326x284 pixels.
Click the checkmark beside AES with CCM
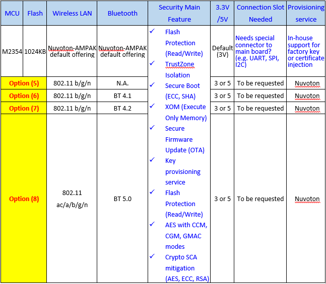[152, 224]
